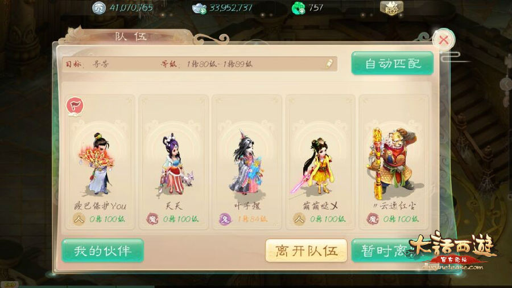The height and width of the screenshot is (288, 512).
Task: Select team leader 酸巴保护You character card
Action: click(x=100, y=162)
